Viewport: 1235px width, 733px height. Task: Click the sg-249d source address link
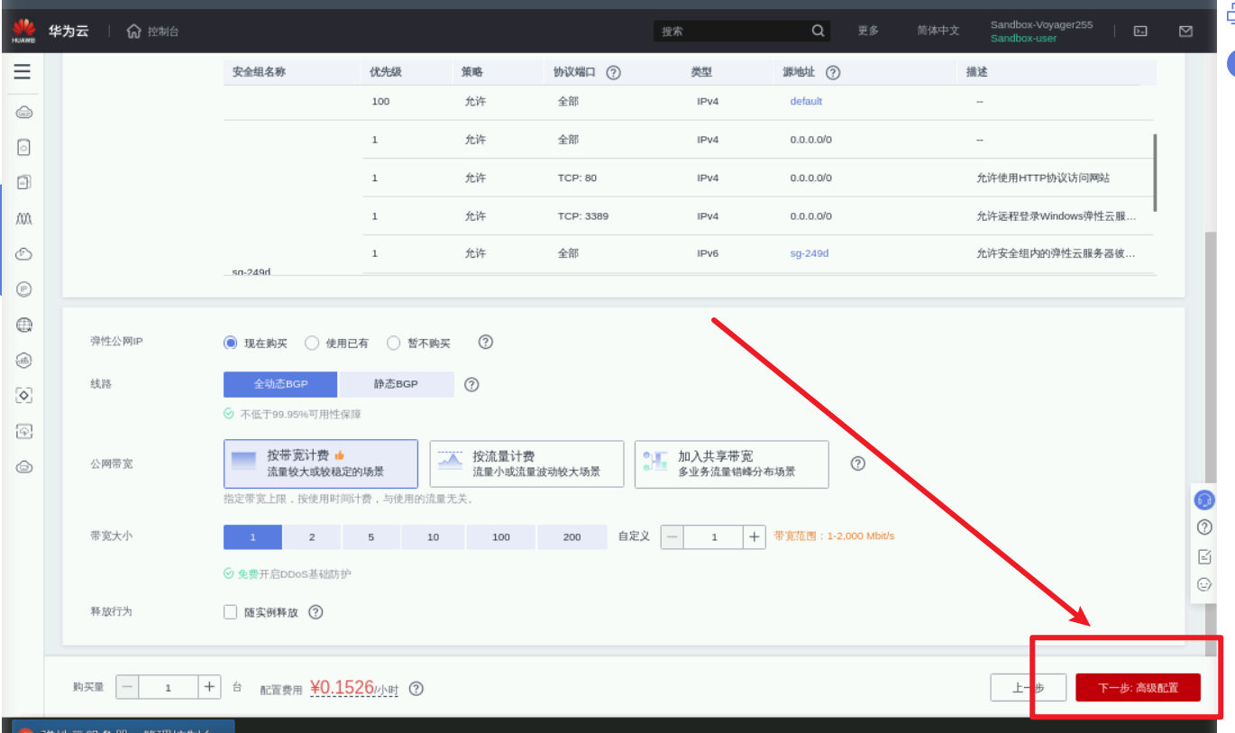click(x=809, y=253)
